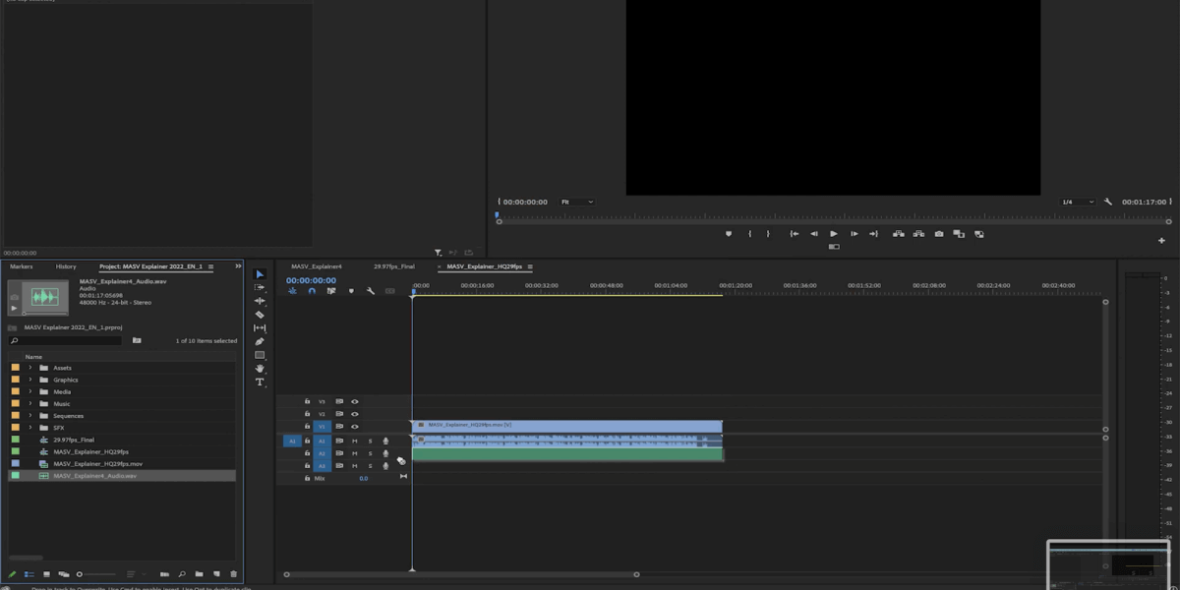Select the Ripple Edit tool
The height and width of the screenshot is (590, 1180).
click(x=260, y=301)
